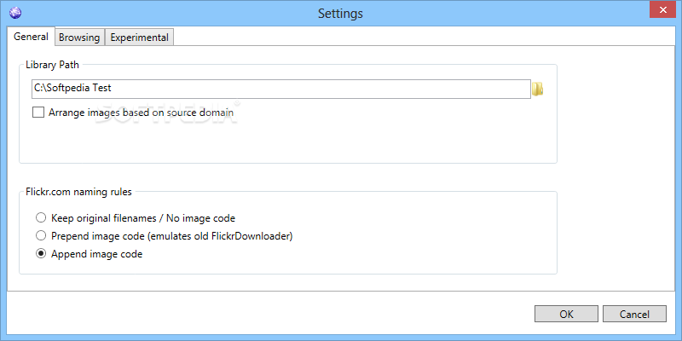The width and height of the screenshot is (682, 341).
Task: Click the Library Path group heading
Action: (x=52, y=65)
